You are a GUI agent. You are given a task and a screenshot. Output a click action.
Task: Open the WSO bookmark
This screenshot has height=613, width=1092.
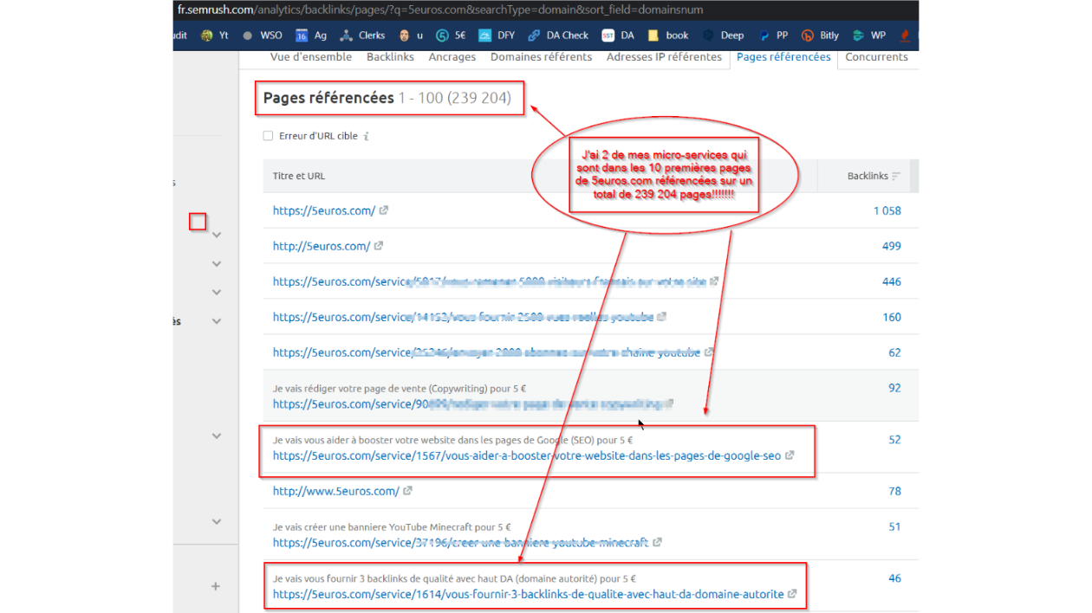point(262,35)
